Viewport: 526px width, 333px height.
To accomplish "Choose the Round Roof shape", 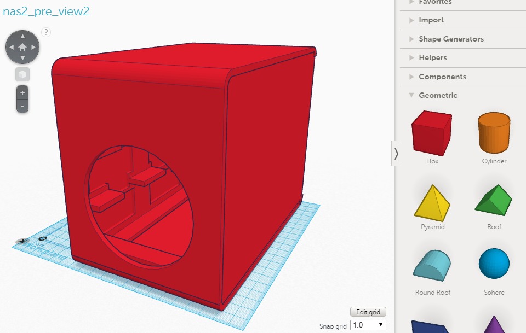I will point(432,265).
